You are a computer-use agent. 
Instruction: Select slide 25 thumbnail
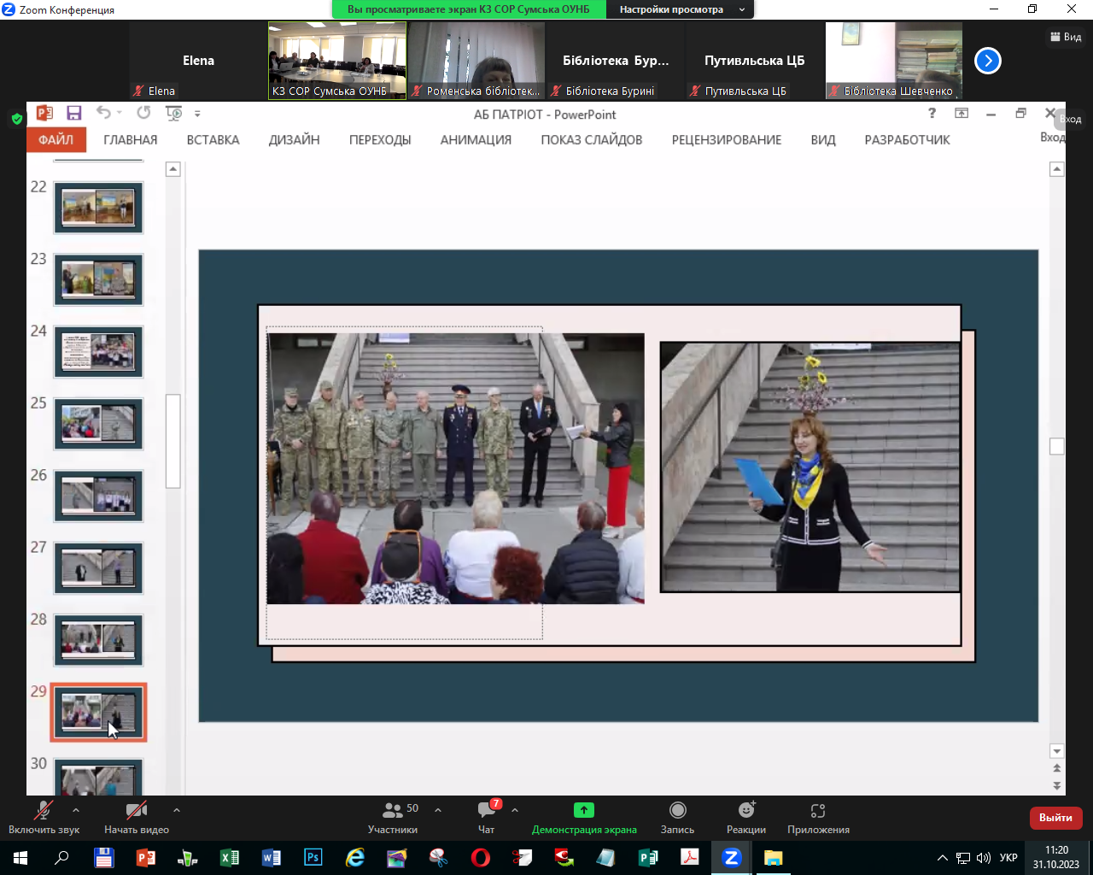(98, 424)
